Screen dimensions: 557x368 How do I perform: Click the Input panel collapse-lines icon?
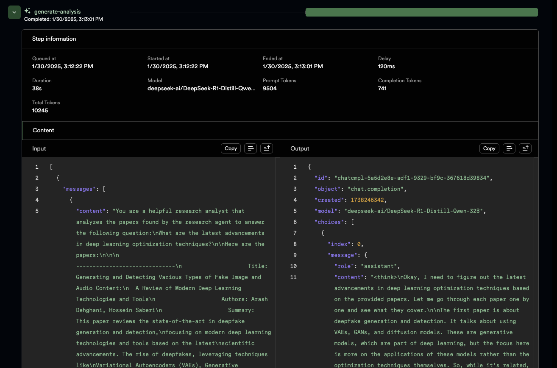coord(267,148)
